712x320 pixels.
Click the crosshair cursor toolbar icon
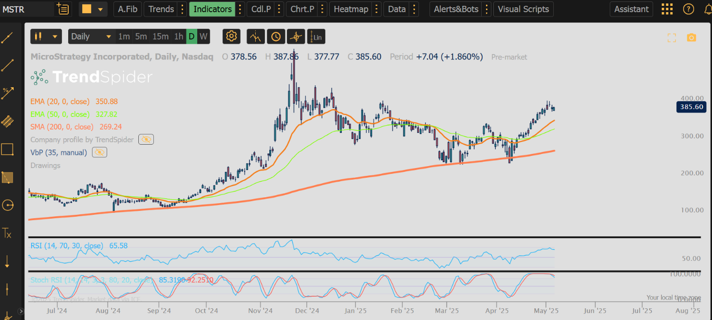coord(296,37)
